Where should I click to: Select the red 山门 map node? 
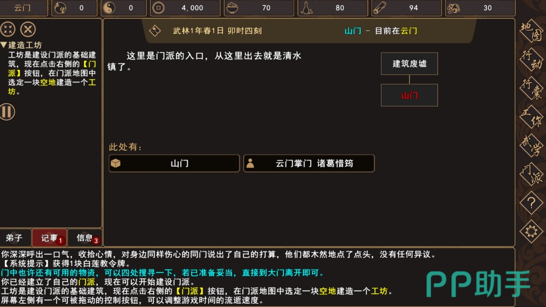pyautogui.click(x=409, y=95)
